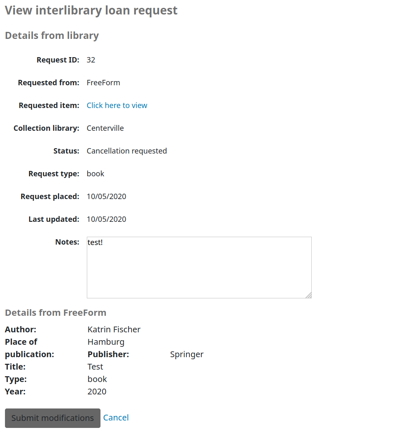Click the 'Details from library' heading
The width and height of the screenshot is (406, 442).
[52, 36]
